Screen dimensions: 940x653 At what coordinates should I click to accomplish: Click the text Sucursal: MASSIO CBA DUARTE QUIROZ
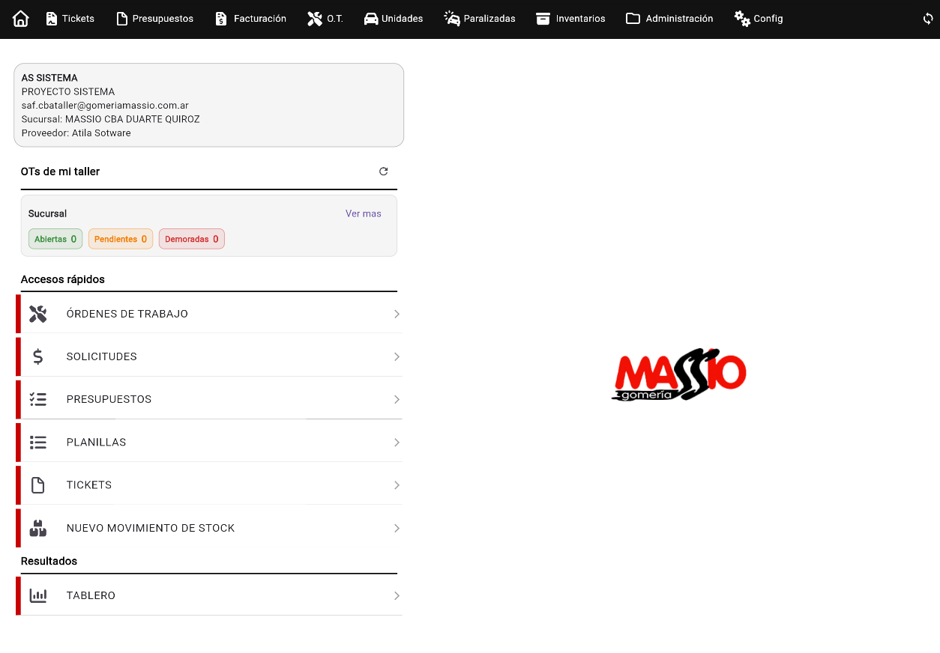tap(110, 119)
